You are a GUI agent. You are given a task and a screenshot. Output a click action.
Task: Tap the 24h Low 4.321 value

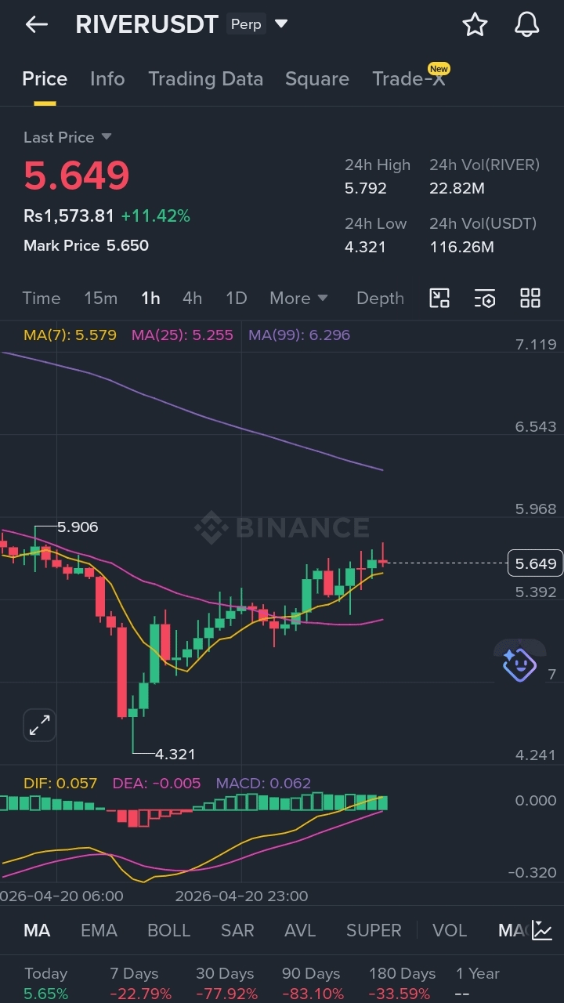tap(365, 248)
